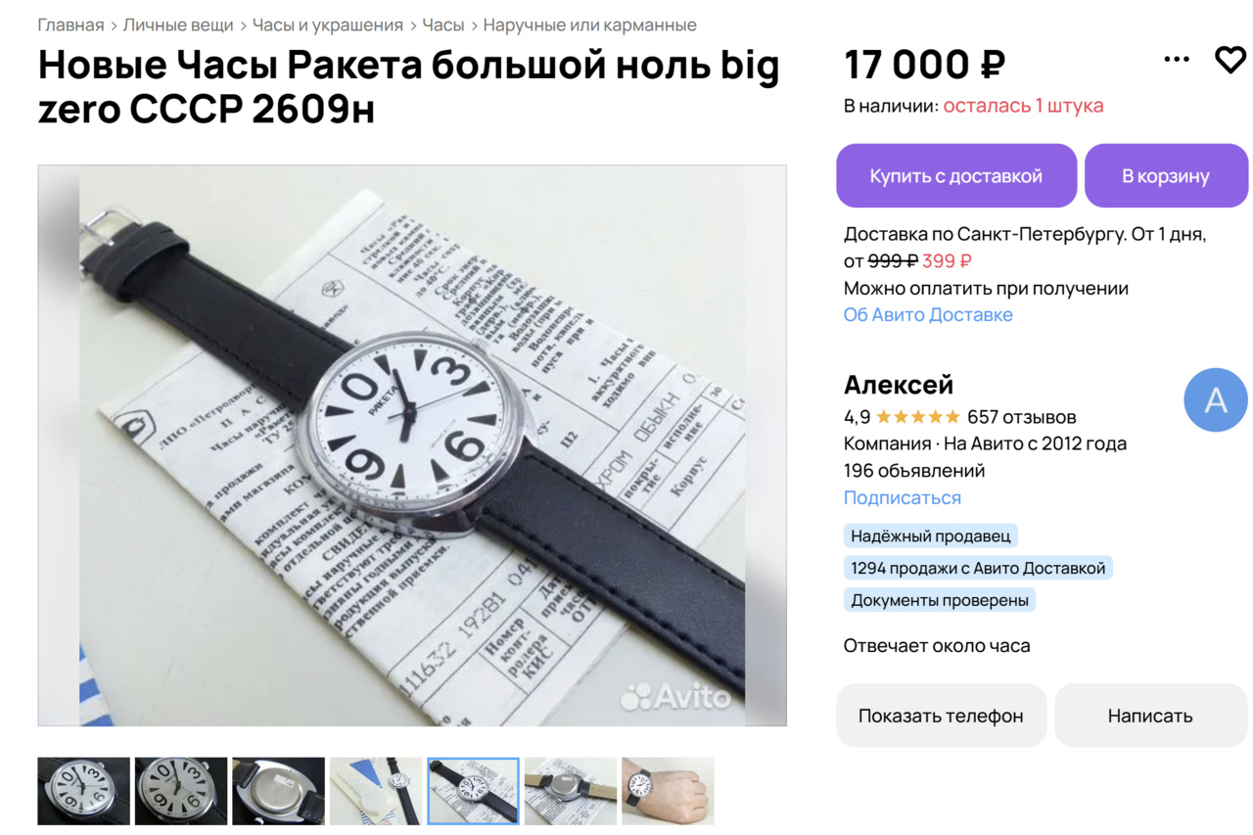This screenshot has width=1253, height=835.
Task: Open Об Авито Доставке link
Action: pos(928,314)
